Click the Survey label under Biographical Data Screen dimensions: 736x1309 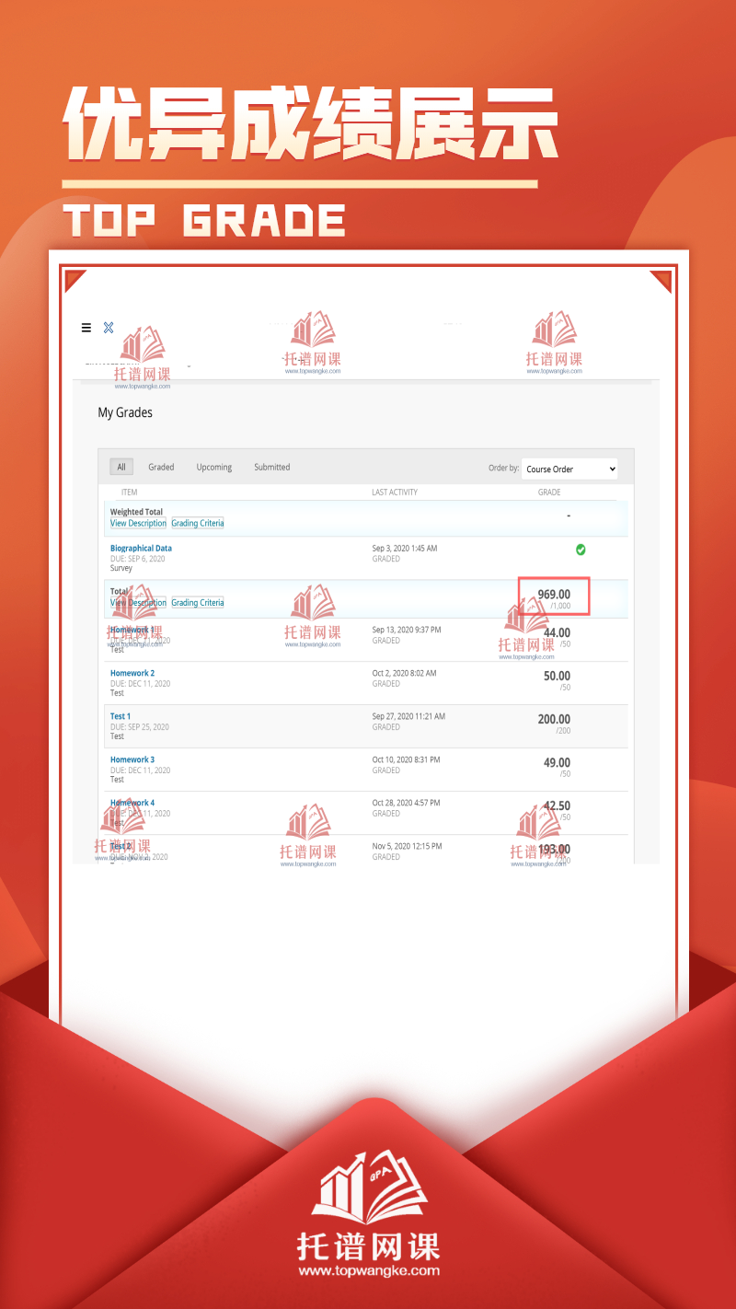click(x=121, y=568)
